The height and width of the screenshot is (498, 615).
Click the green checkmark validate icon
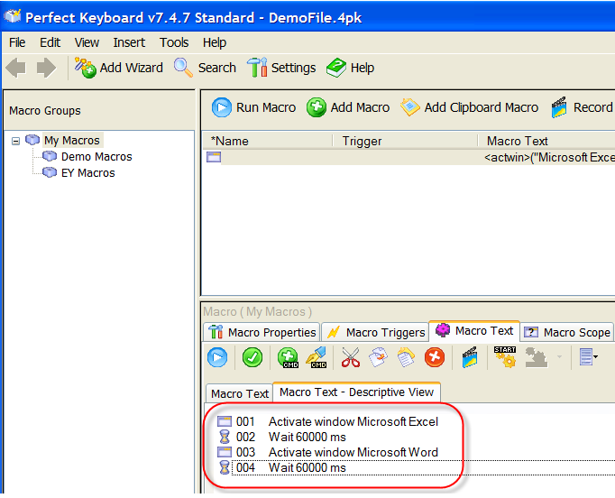coord(252,358)
